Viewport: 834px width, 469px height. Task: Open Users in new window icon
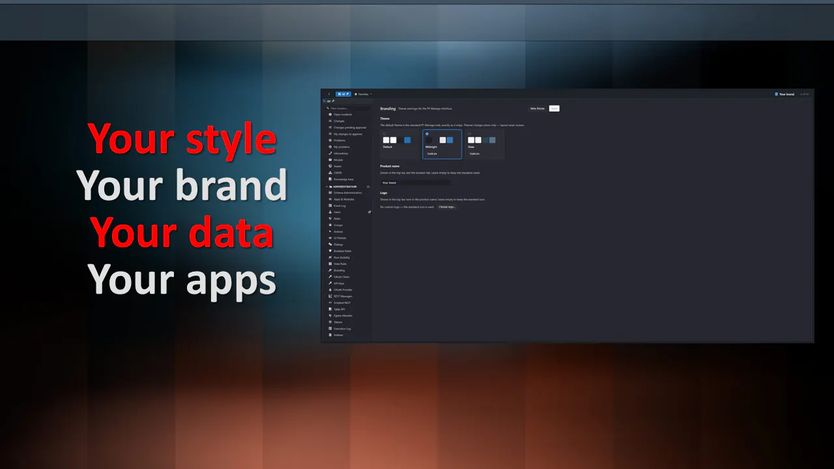(369, 212)
